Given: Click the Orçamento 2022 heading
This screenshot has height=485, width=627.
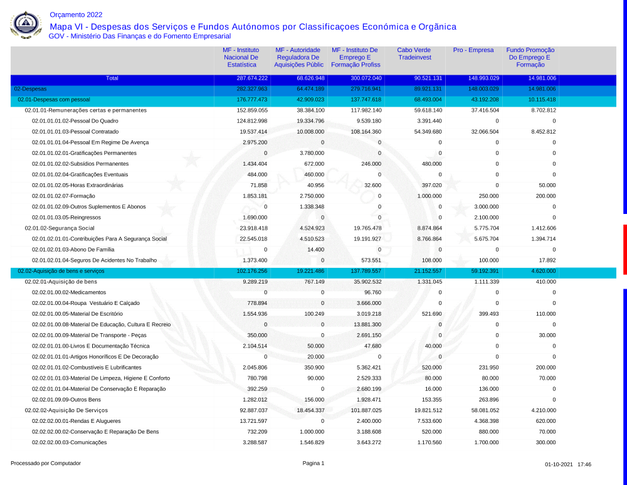Looking at the screenshot, I should click(x=76, y=14).
